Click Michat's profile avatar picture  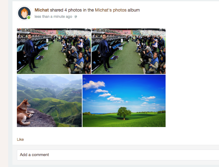point(24,13)
